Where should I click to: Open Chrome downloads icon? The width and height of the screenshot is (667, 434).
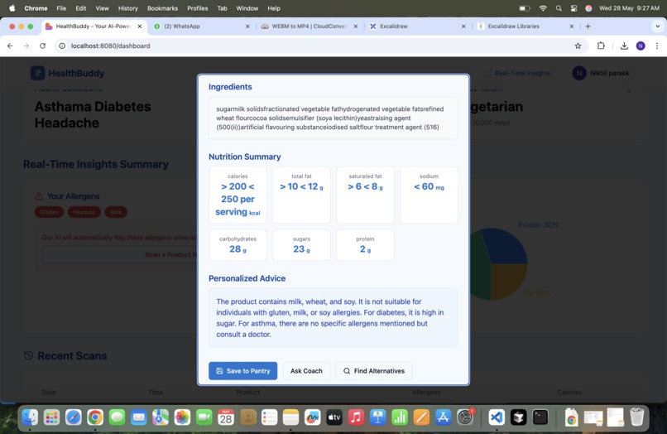[624, 46]
